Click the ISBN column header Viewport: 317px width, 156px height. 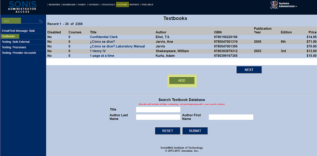[218, 32]
